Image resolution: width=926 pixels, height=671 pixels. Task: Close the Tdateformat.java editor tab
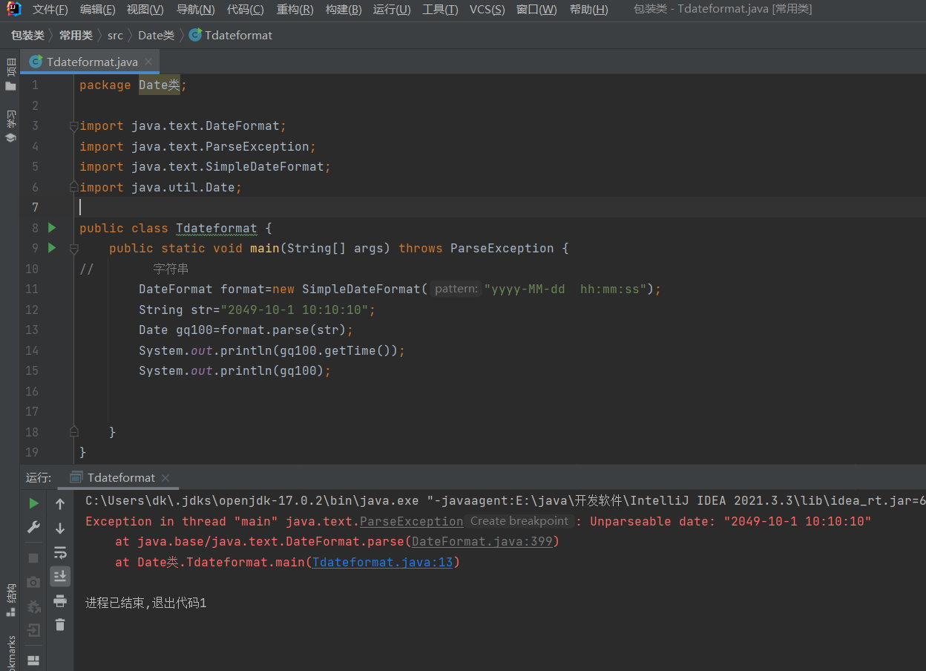pos(148,62)
